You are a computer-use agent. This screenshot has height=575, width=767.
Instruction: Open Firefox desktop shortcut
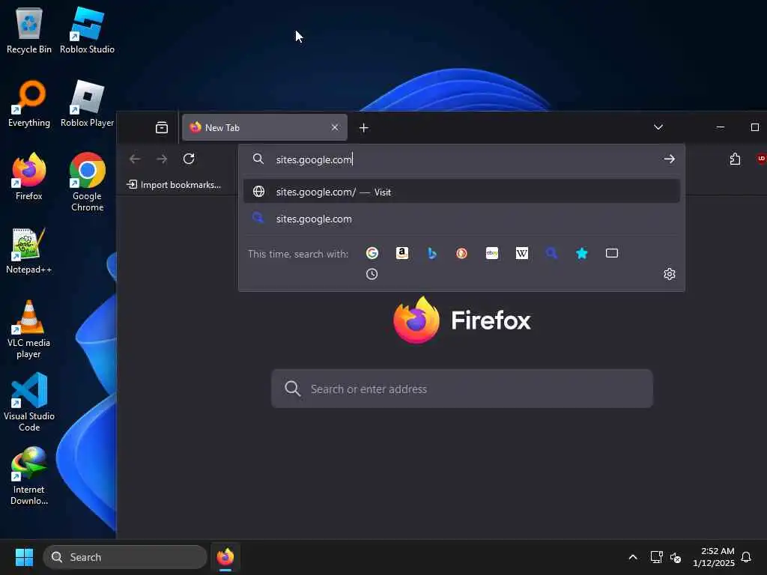click(29, 177)
